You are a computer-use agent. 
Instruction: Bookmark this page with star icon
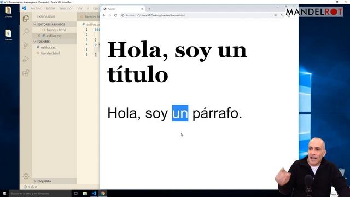point(281,15)
